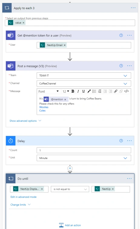
Task: Open the Woolies link
Action: [x=44, y=107]
